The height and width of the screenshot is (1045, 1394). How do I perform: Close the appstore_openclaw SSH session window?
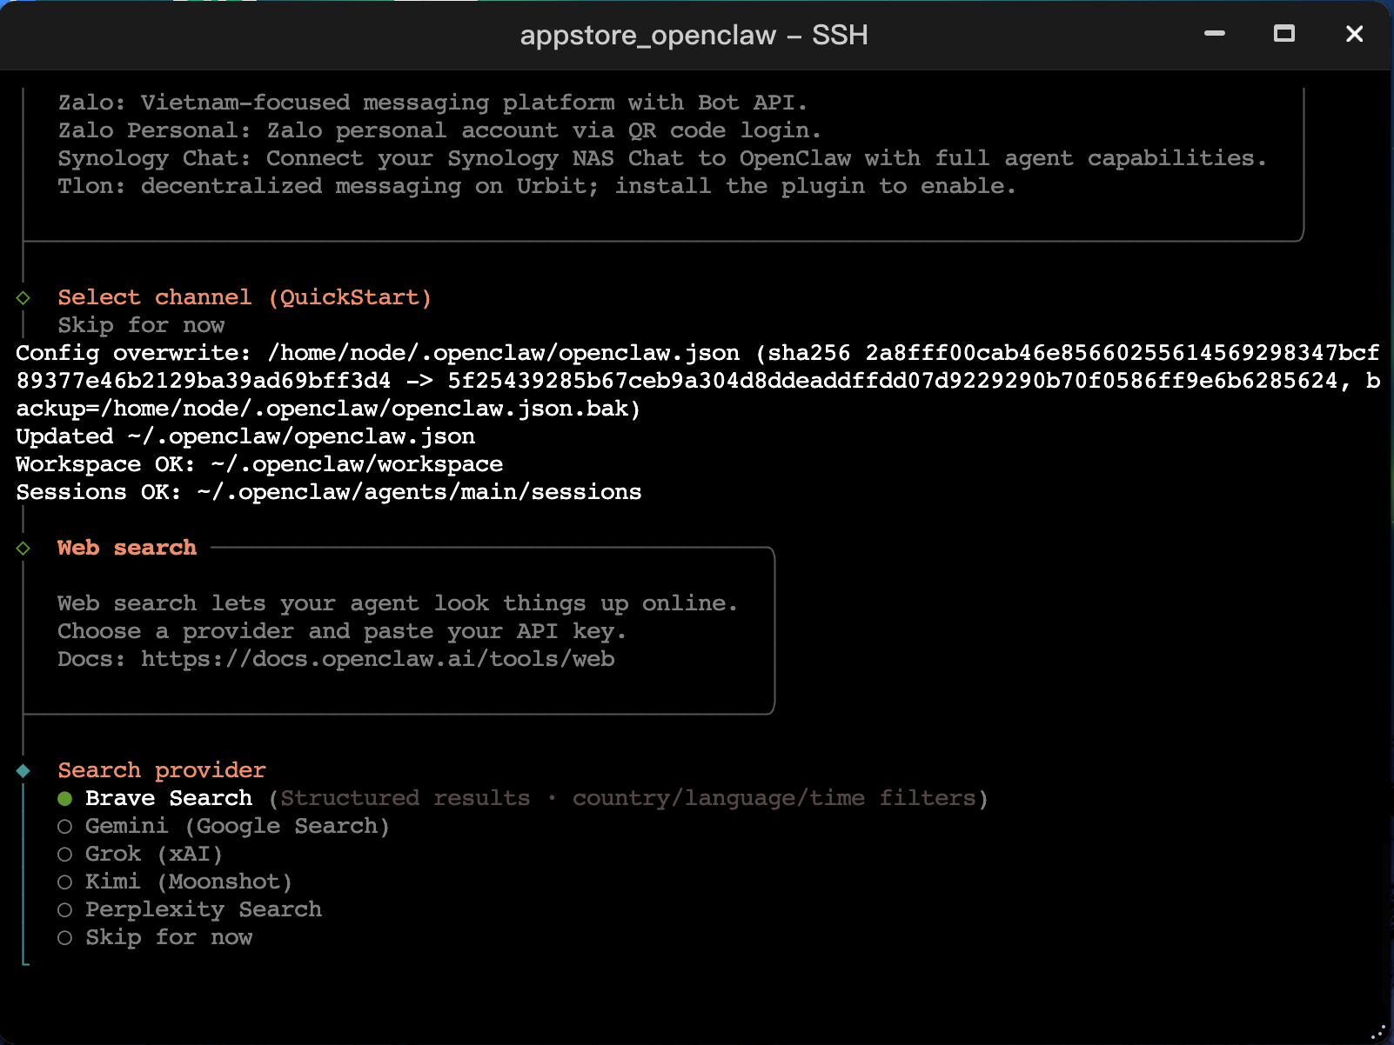pyautogui.click(x=1354, y=34)
